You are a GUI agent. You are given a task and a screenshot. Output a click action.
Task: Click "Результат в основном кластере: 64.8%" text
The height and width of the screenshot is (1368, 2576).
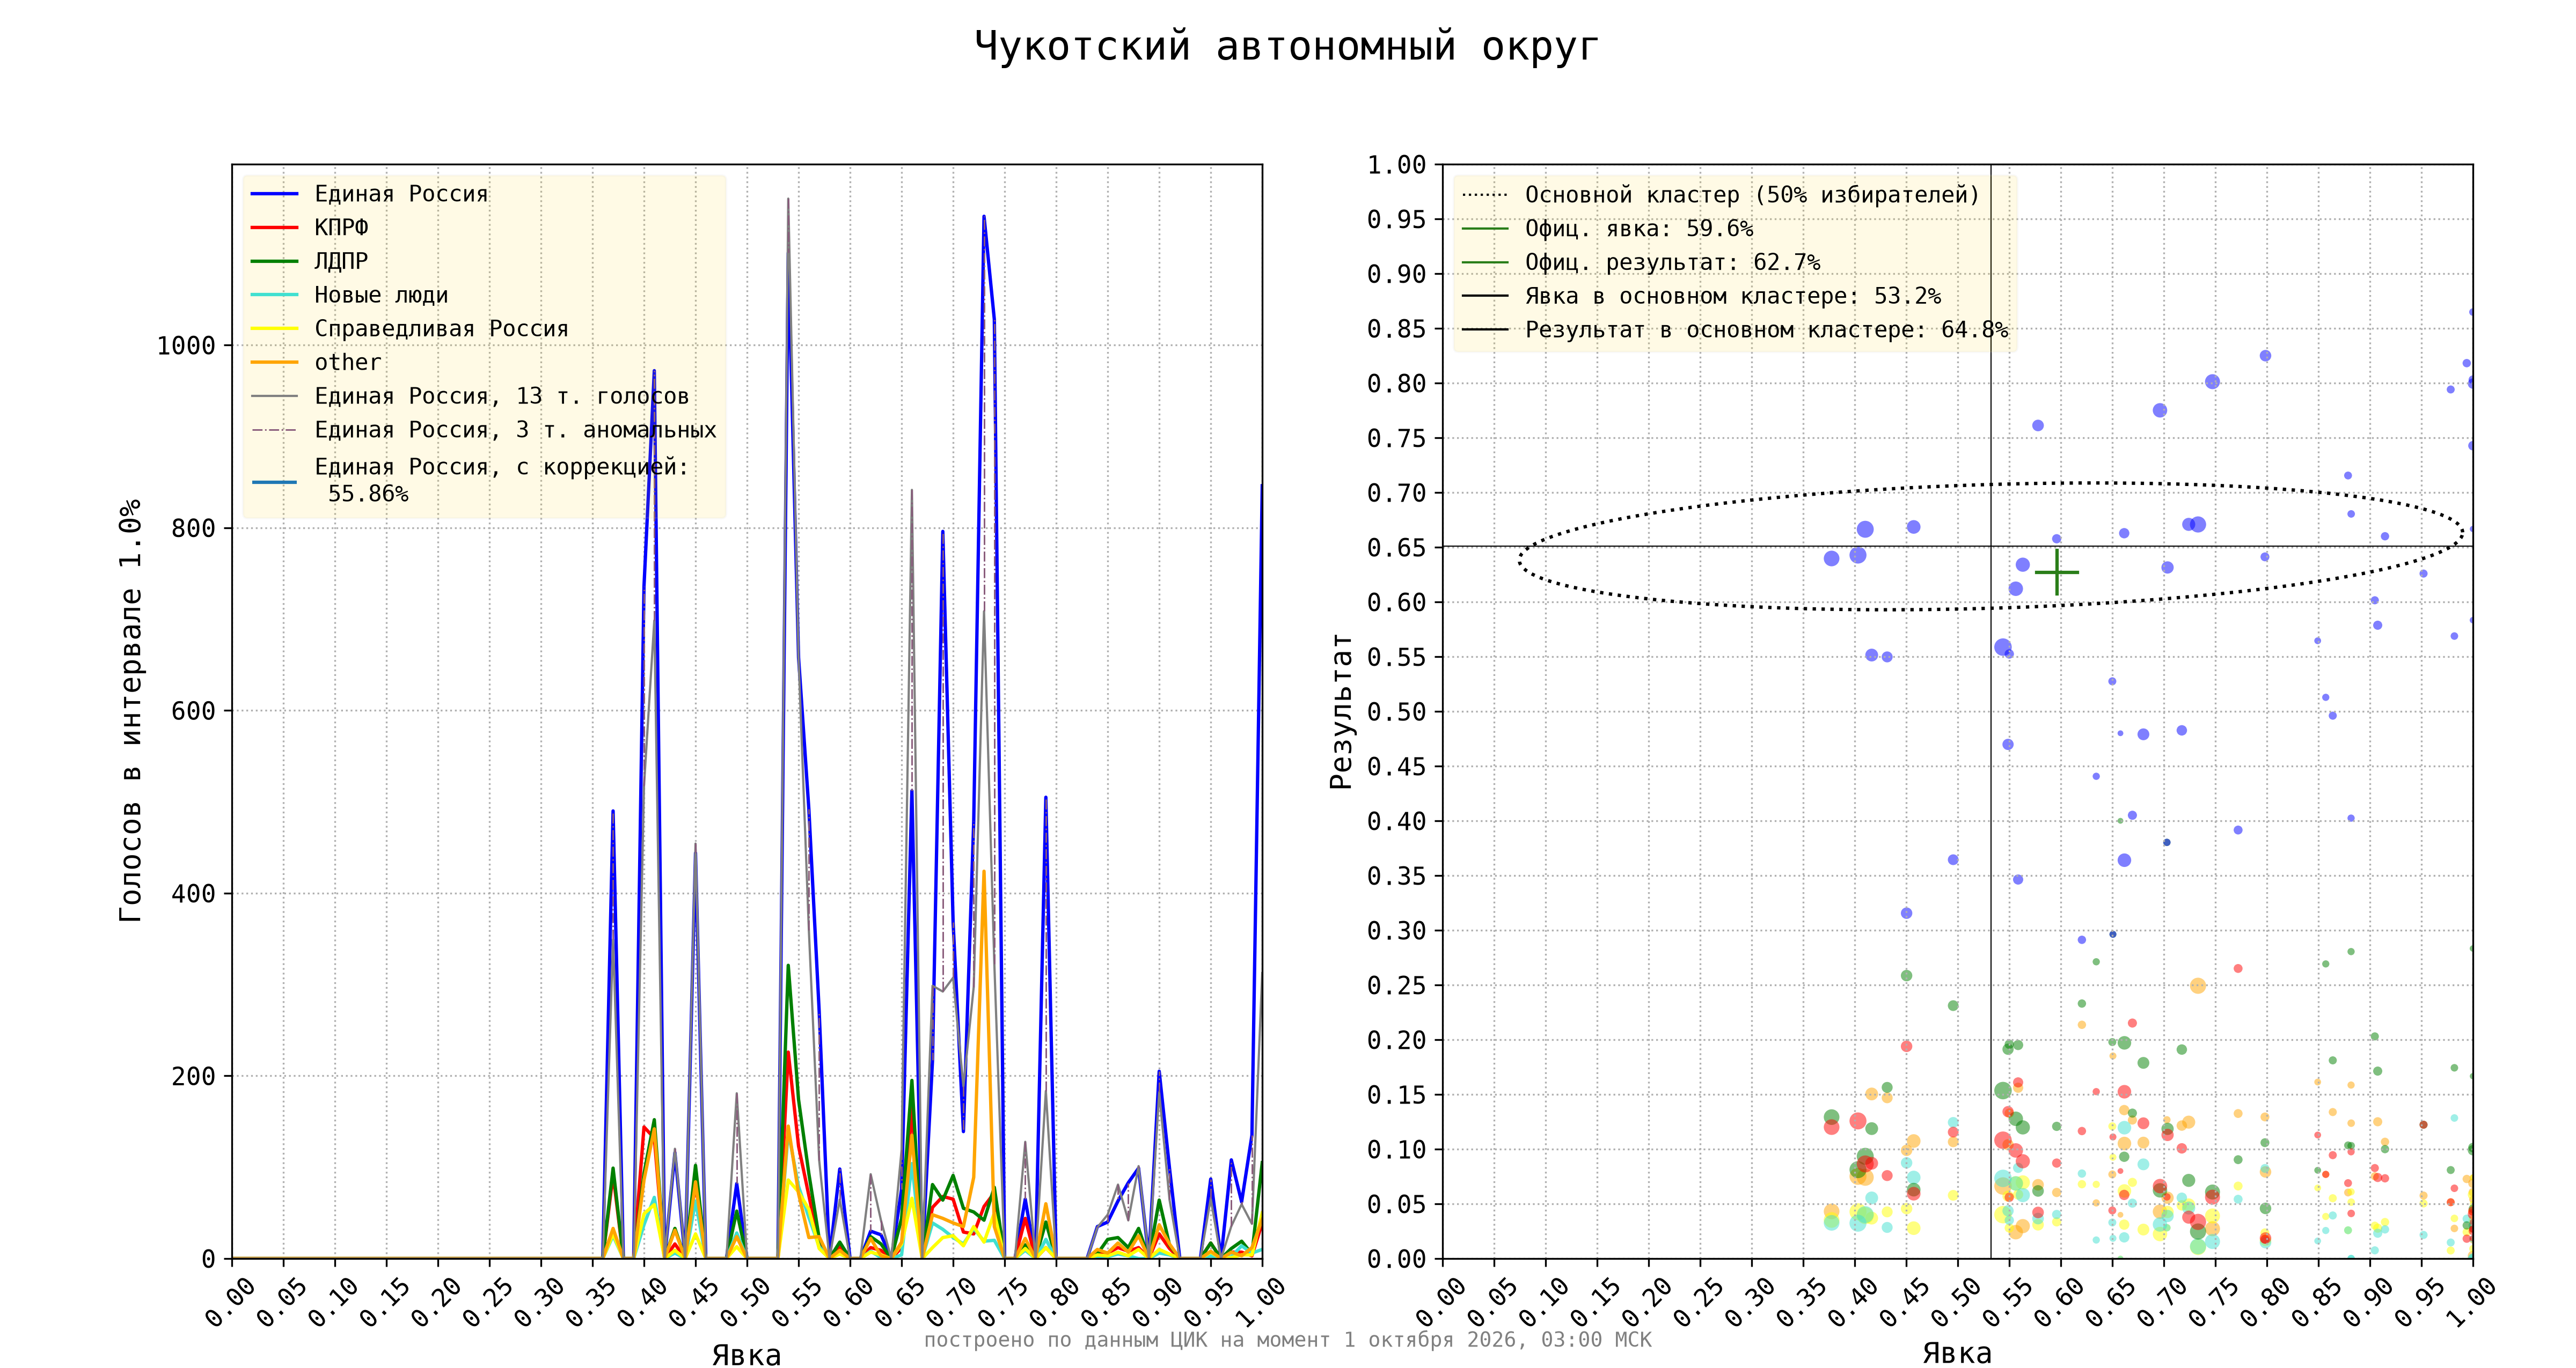click(x=1766, y=330)
